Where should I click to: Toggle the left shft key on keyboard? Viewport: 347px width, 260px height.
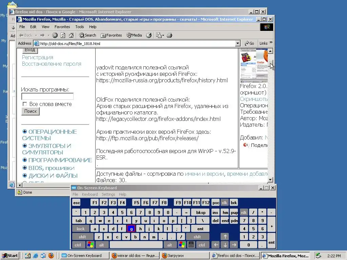pyautogui.click(x=82, y=237)
